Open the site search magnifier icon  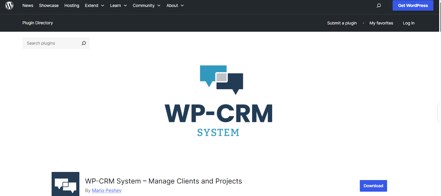379,6
